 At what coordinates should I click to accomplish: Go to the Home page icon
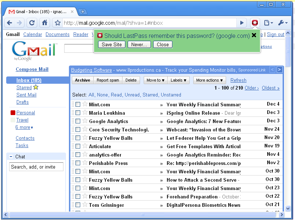[44, 23]
